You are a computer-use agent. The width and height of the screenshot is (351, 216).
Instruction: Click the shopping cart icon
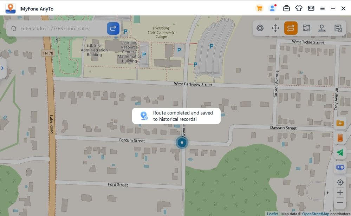[259, 8]
